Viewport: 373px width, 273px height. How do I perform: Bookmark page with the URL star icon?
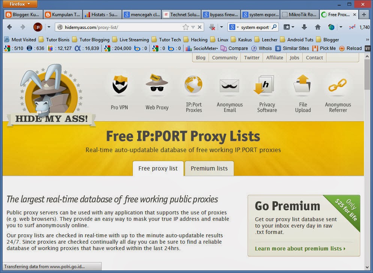point(185,27)
